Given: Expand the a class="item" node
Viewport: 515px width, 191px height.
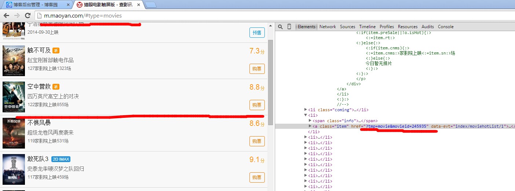Looking at the screenshot, I should (310, 126).
